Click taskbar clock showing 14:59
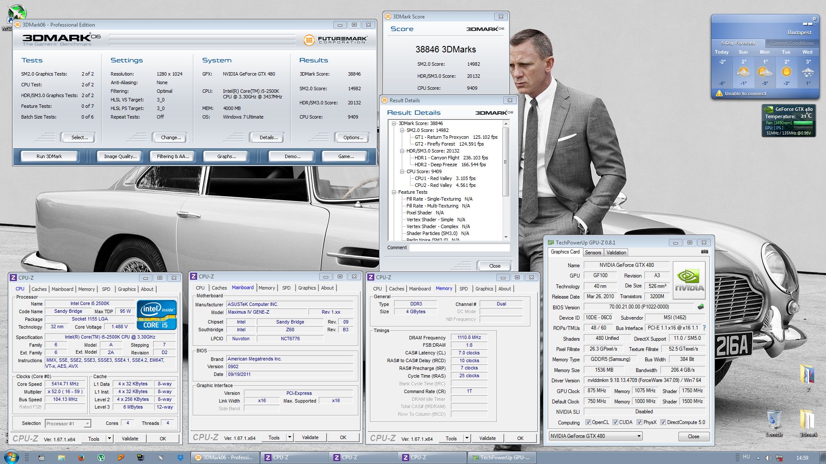The height and width of the screenshot is (464, 826). pyautogui.click(x=802, y=458)
